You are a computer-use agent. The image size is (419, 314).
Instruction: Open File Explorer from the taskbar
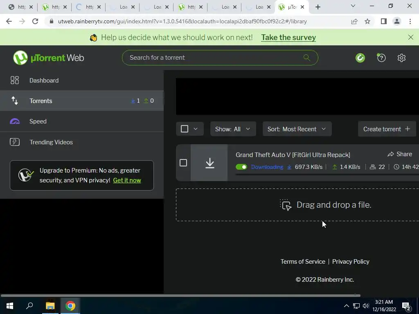(50, 306)
